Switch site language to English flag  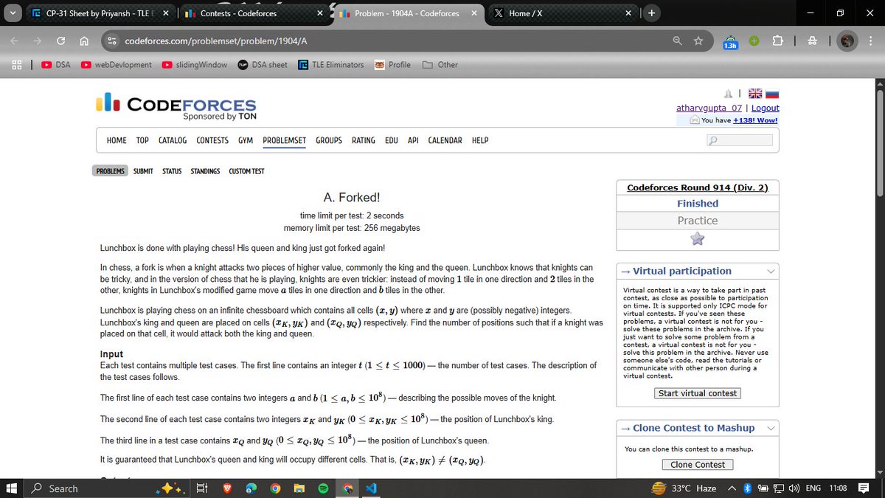[x=755, y=94]
